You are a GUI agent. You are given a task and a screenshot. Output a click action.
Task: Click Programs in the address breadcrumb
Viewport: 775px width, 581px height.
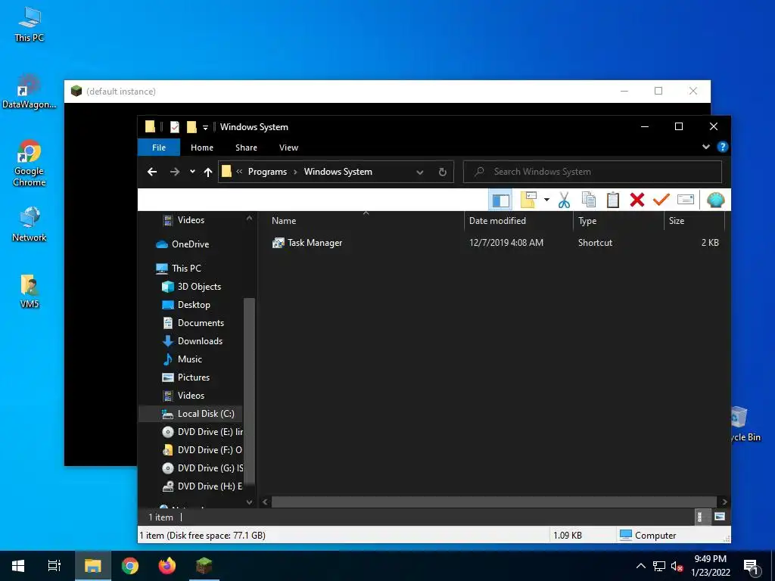[x=267, y=172]
